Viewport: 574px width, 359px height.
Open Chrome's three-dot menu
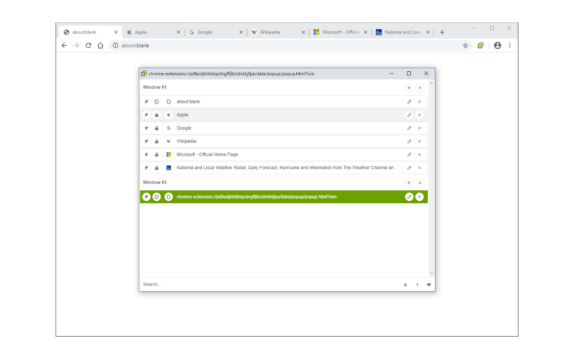pyautogui.click(x=510, y=45)
